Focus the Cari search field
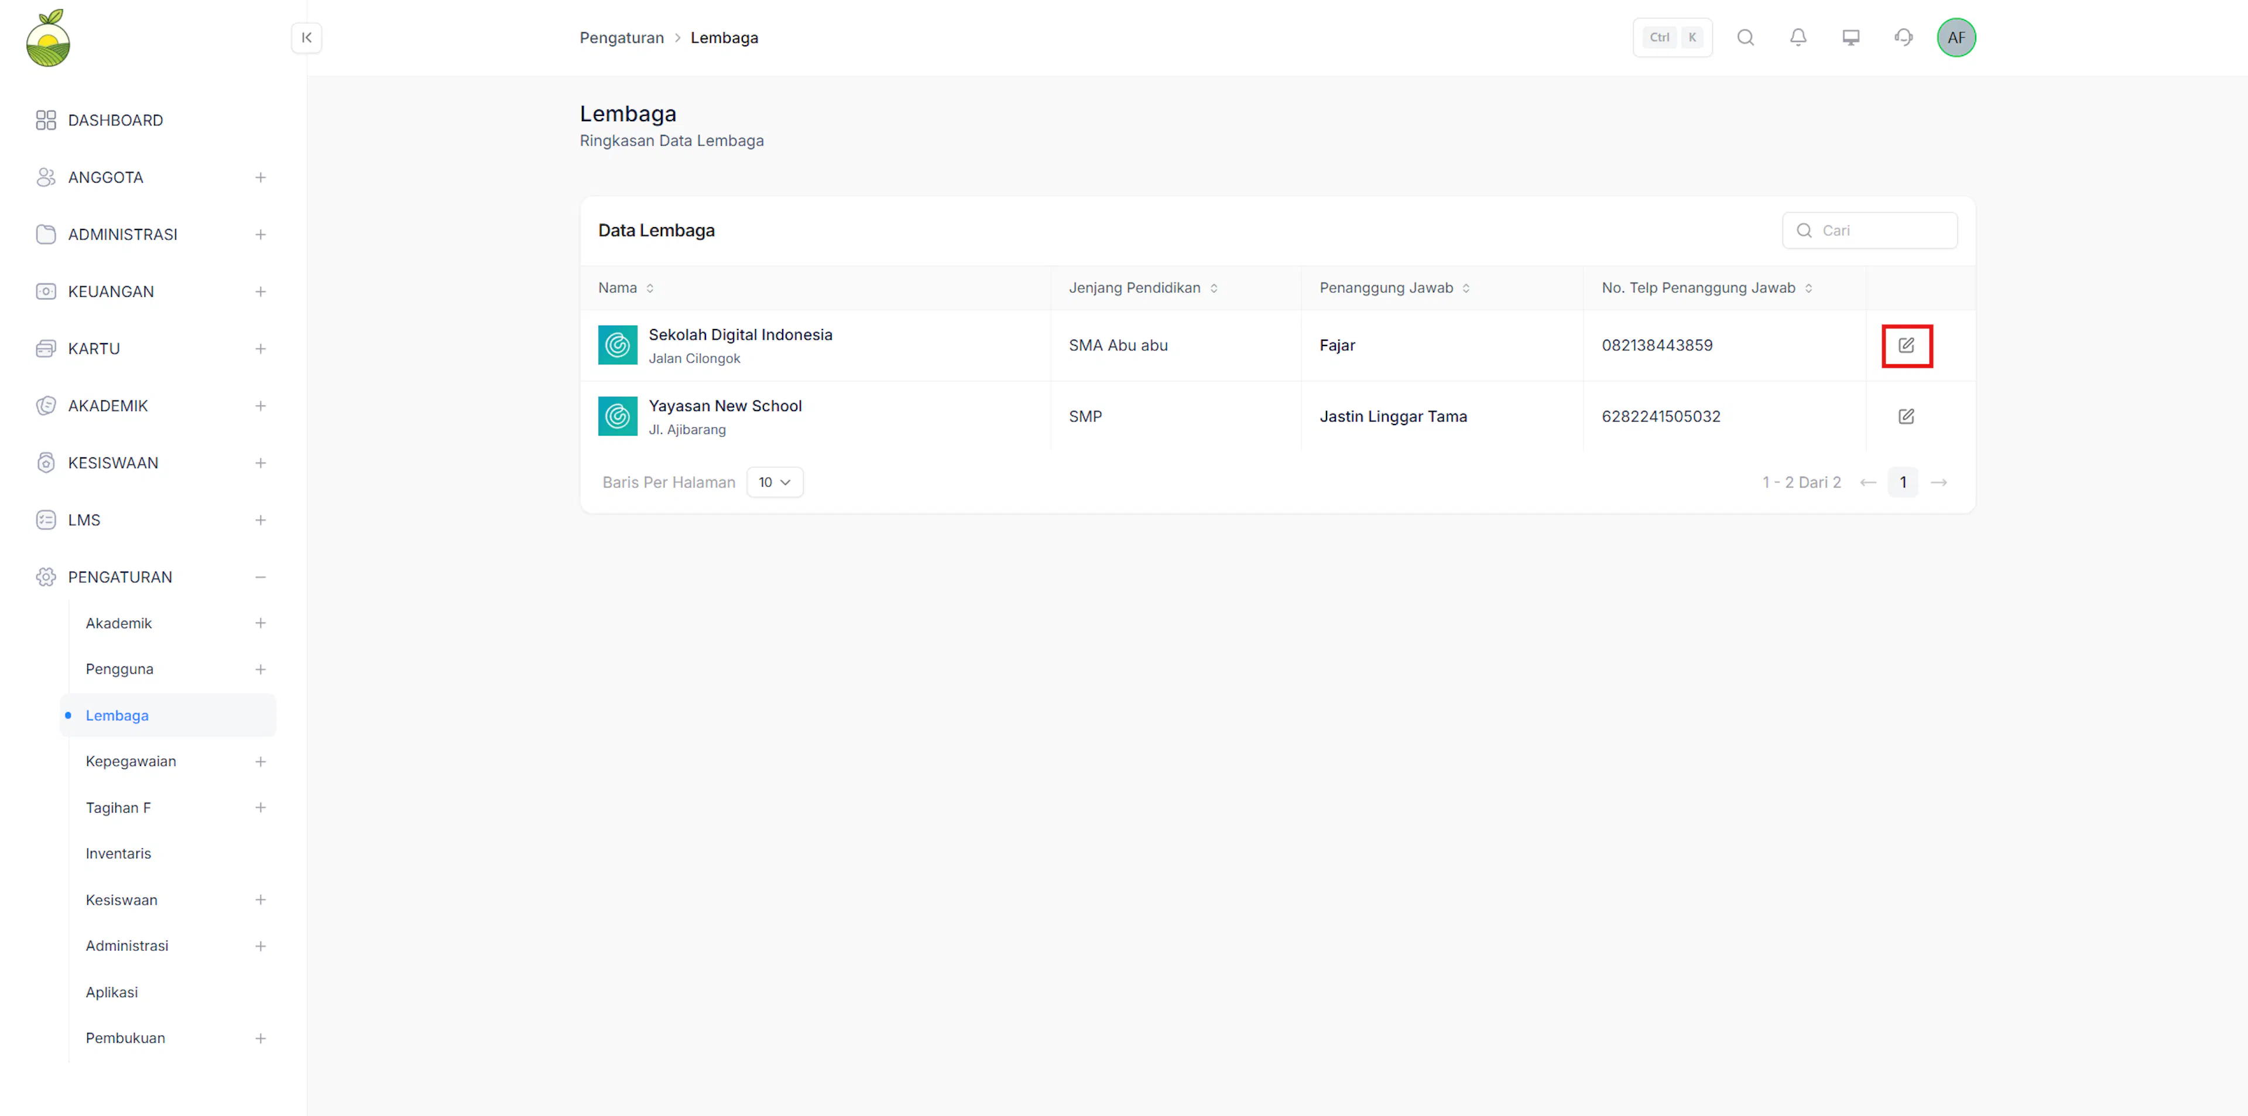 coord(1869,230)
